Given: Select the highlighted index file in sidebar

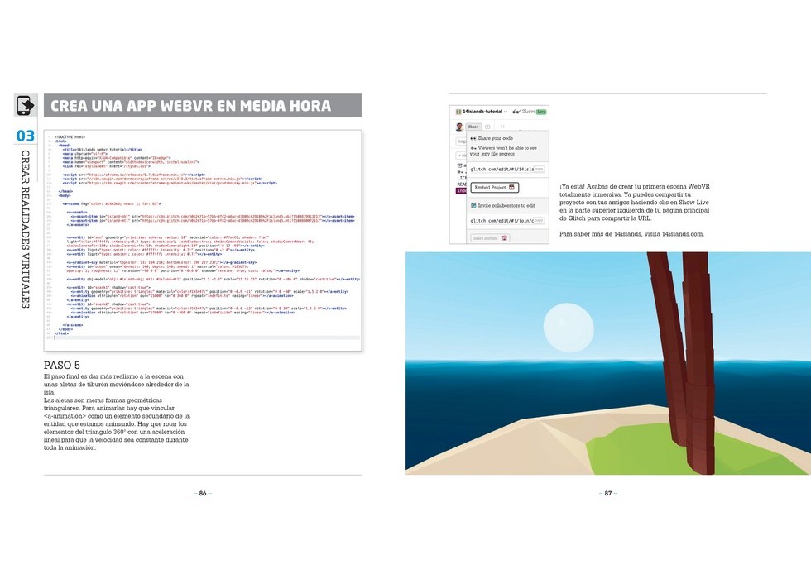Looking at the screenshot, I should point(461,190).
